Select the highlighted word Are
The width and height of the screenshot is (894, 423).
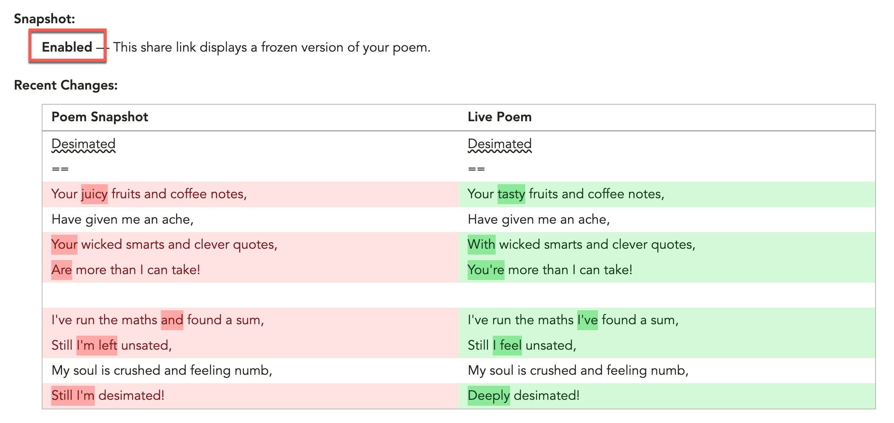click(61, 270)
